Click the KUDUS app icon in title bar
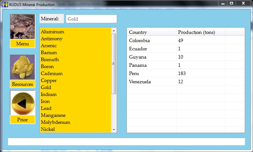 5,5
